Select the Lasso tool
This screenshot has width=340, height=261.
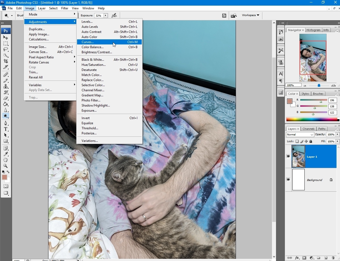6,50
